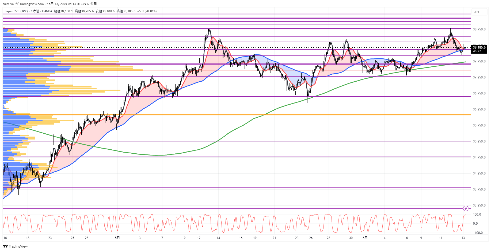Click date 28 of May on time axis
The height and width of the screenshot is (251, 491).
tap(328, 238)
